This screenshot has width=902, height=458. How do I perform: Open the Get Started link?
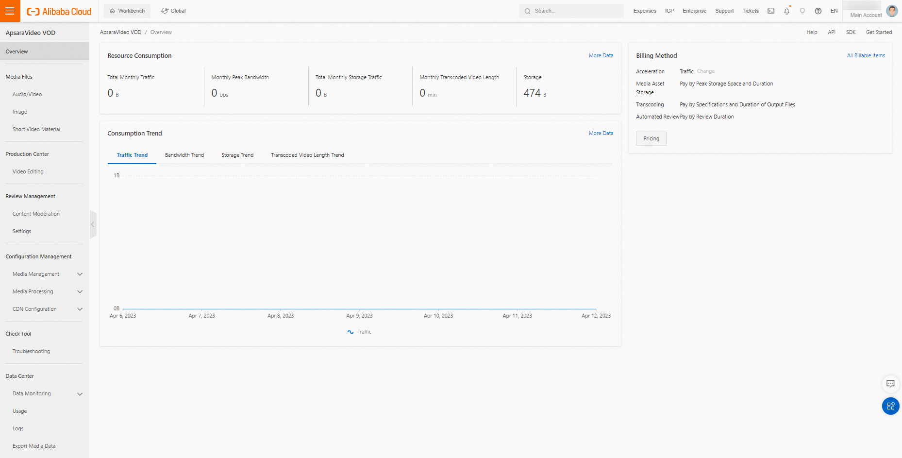[x=879, y=32]
